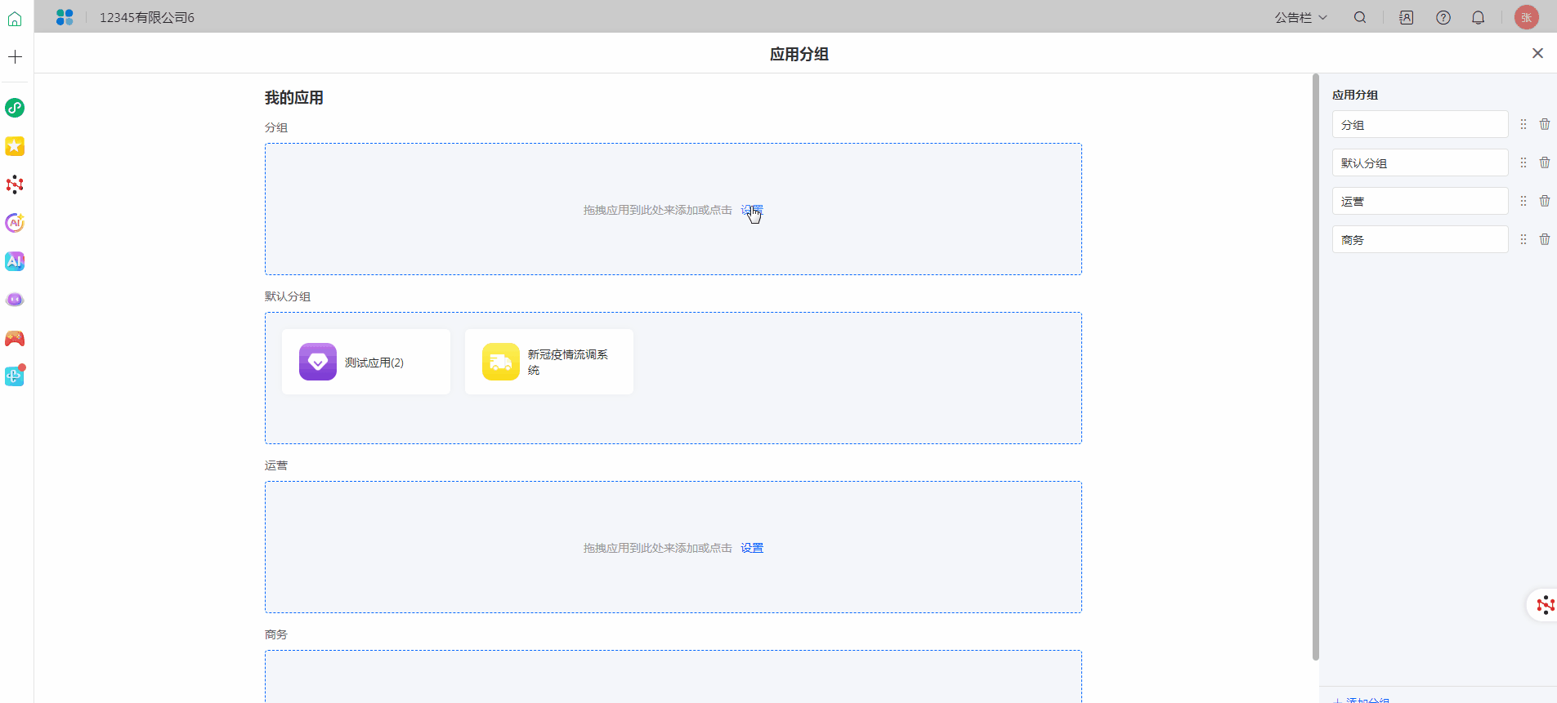Open the help question mark icon
The height and width of the screenshot is (703, 1557).
click(1443, 17)
